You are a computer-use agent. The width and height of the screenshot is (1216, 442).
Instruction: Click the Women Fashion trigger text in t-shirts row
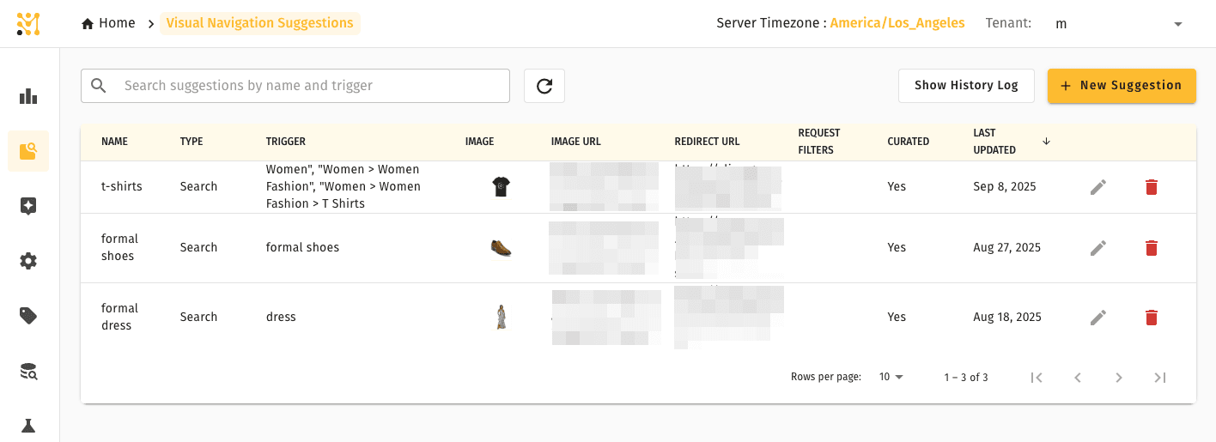click(x=344, y=187)
